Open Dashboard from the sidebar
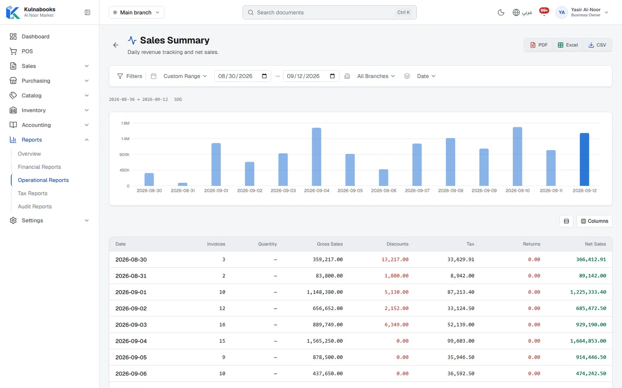Screen dimensions: 622x388 50,37
